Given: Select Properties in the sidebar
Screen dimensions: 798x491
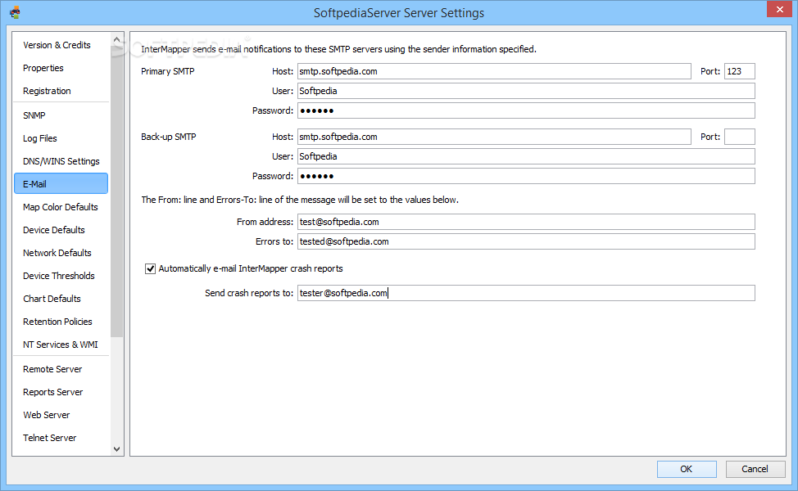Looking at the screenshot, I should click(x=43, y=68).
